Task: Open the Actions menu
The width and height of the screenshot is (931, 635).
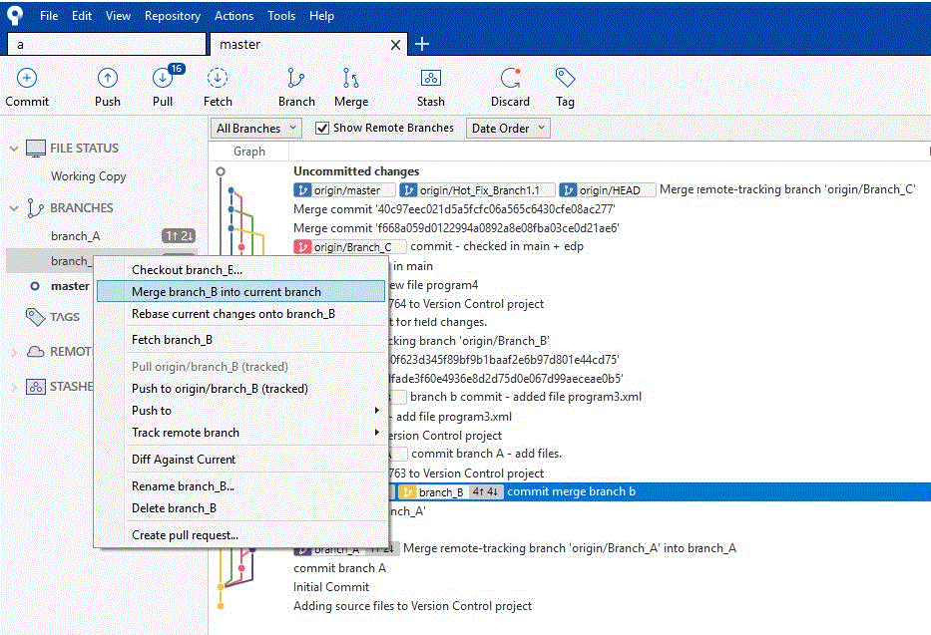Action: click(x=233, y=15)
